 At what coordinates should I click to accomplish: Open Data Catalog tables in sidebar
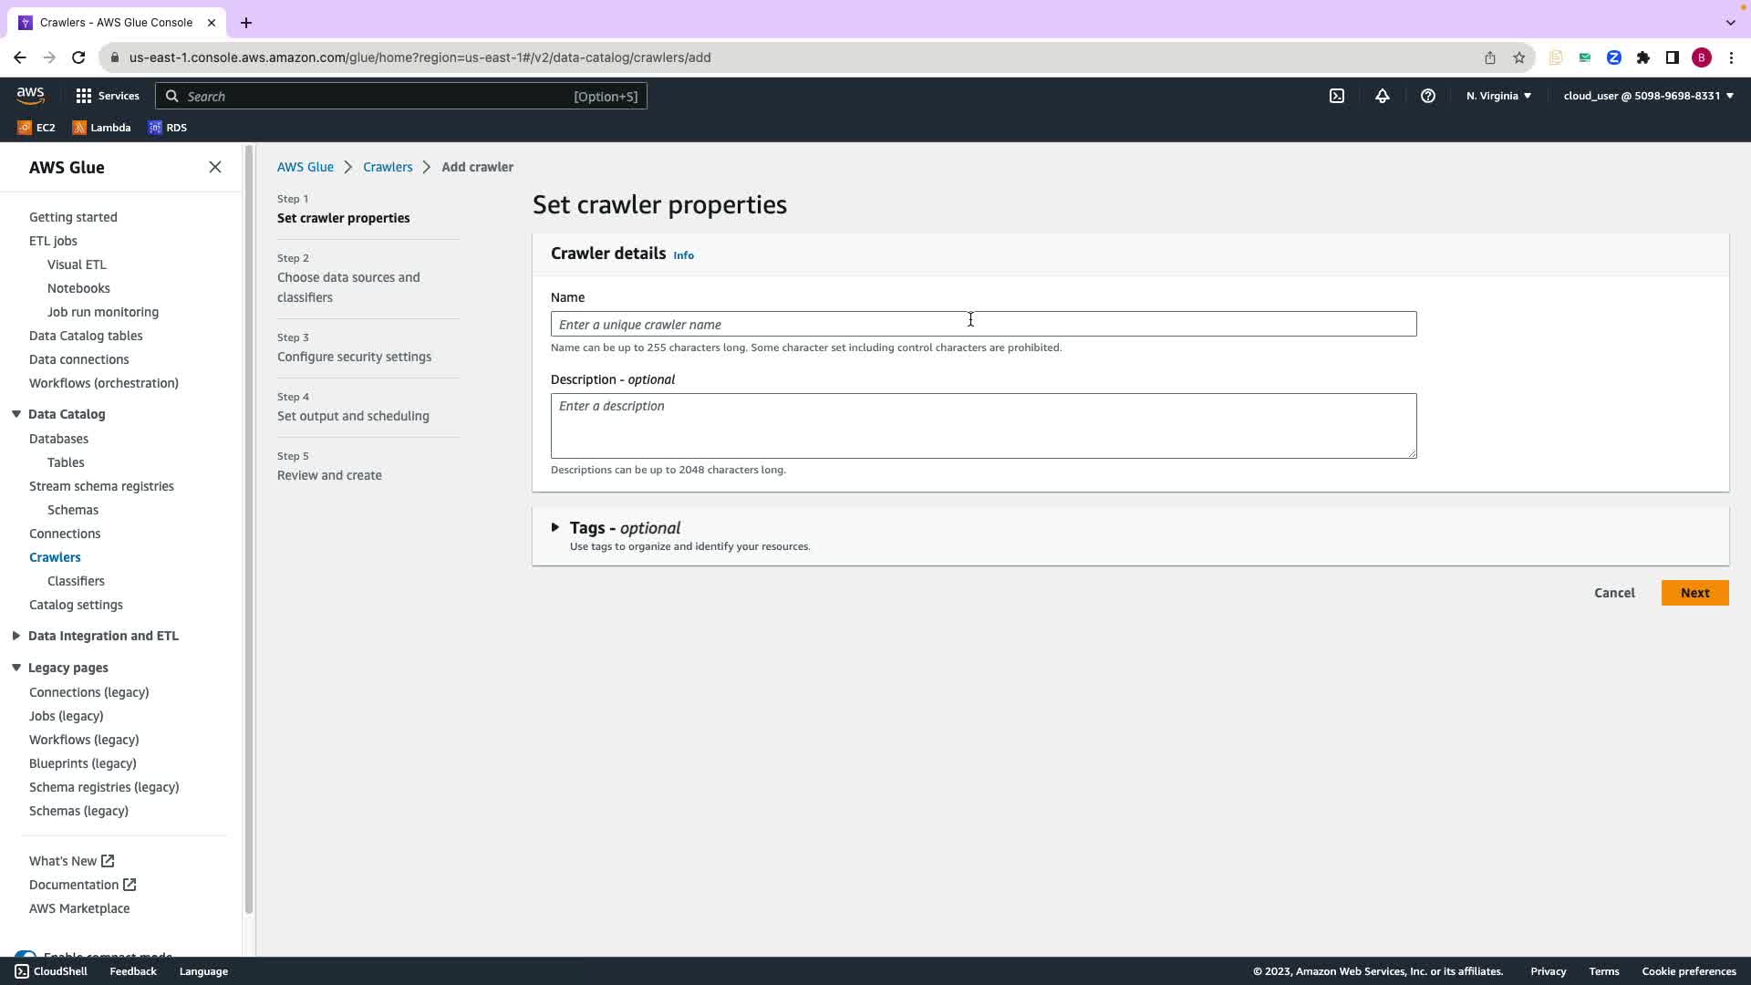(86, 336)
